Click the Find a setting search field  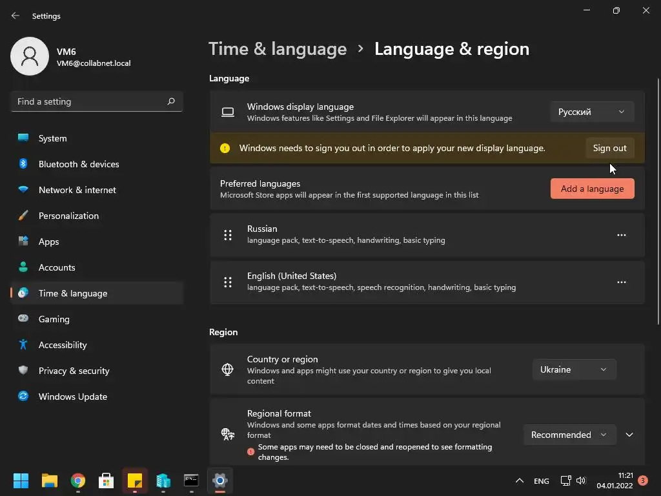97,101
